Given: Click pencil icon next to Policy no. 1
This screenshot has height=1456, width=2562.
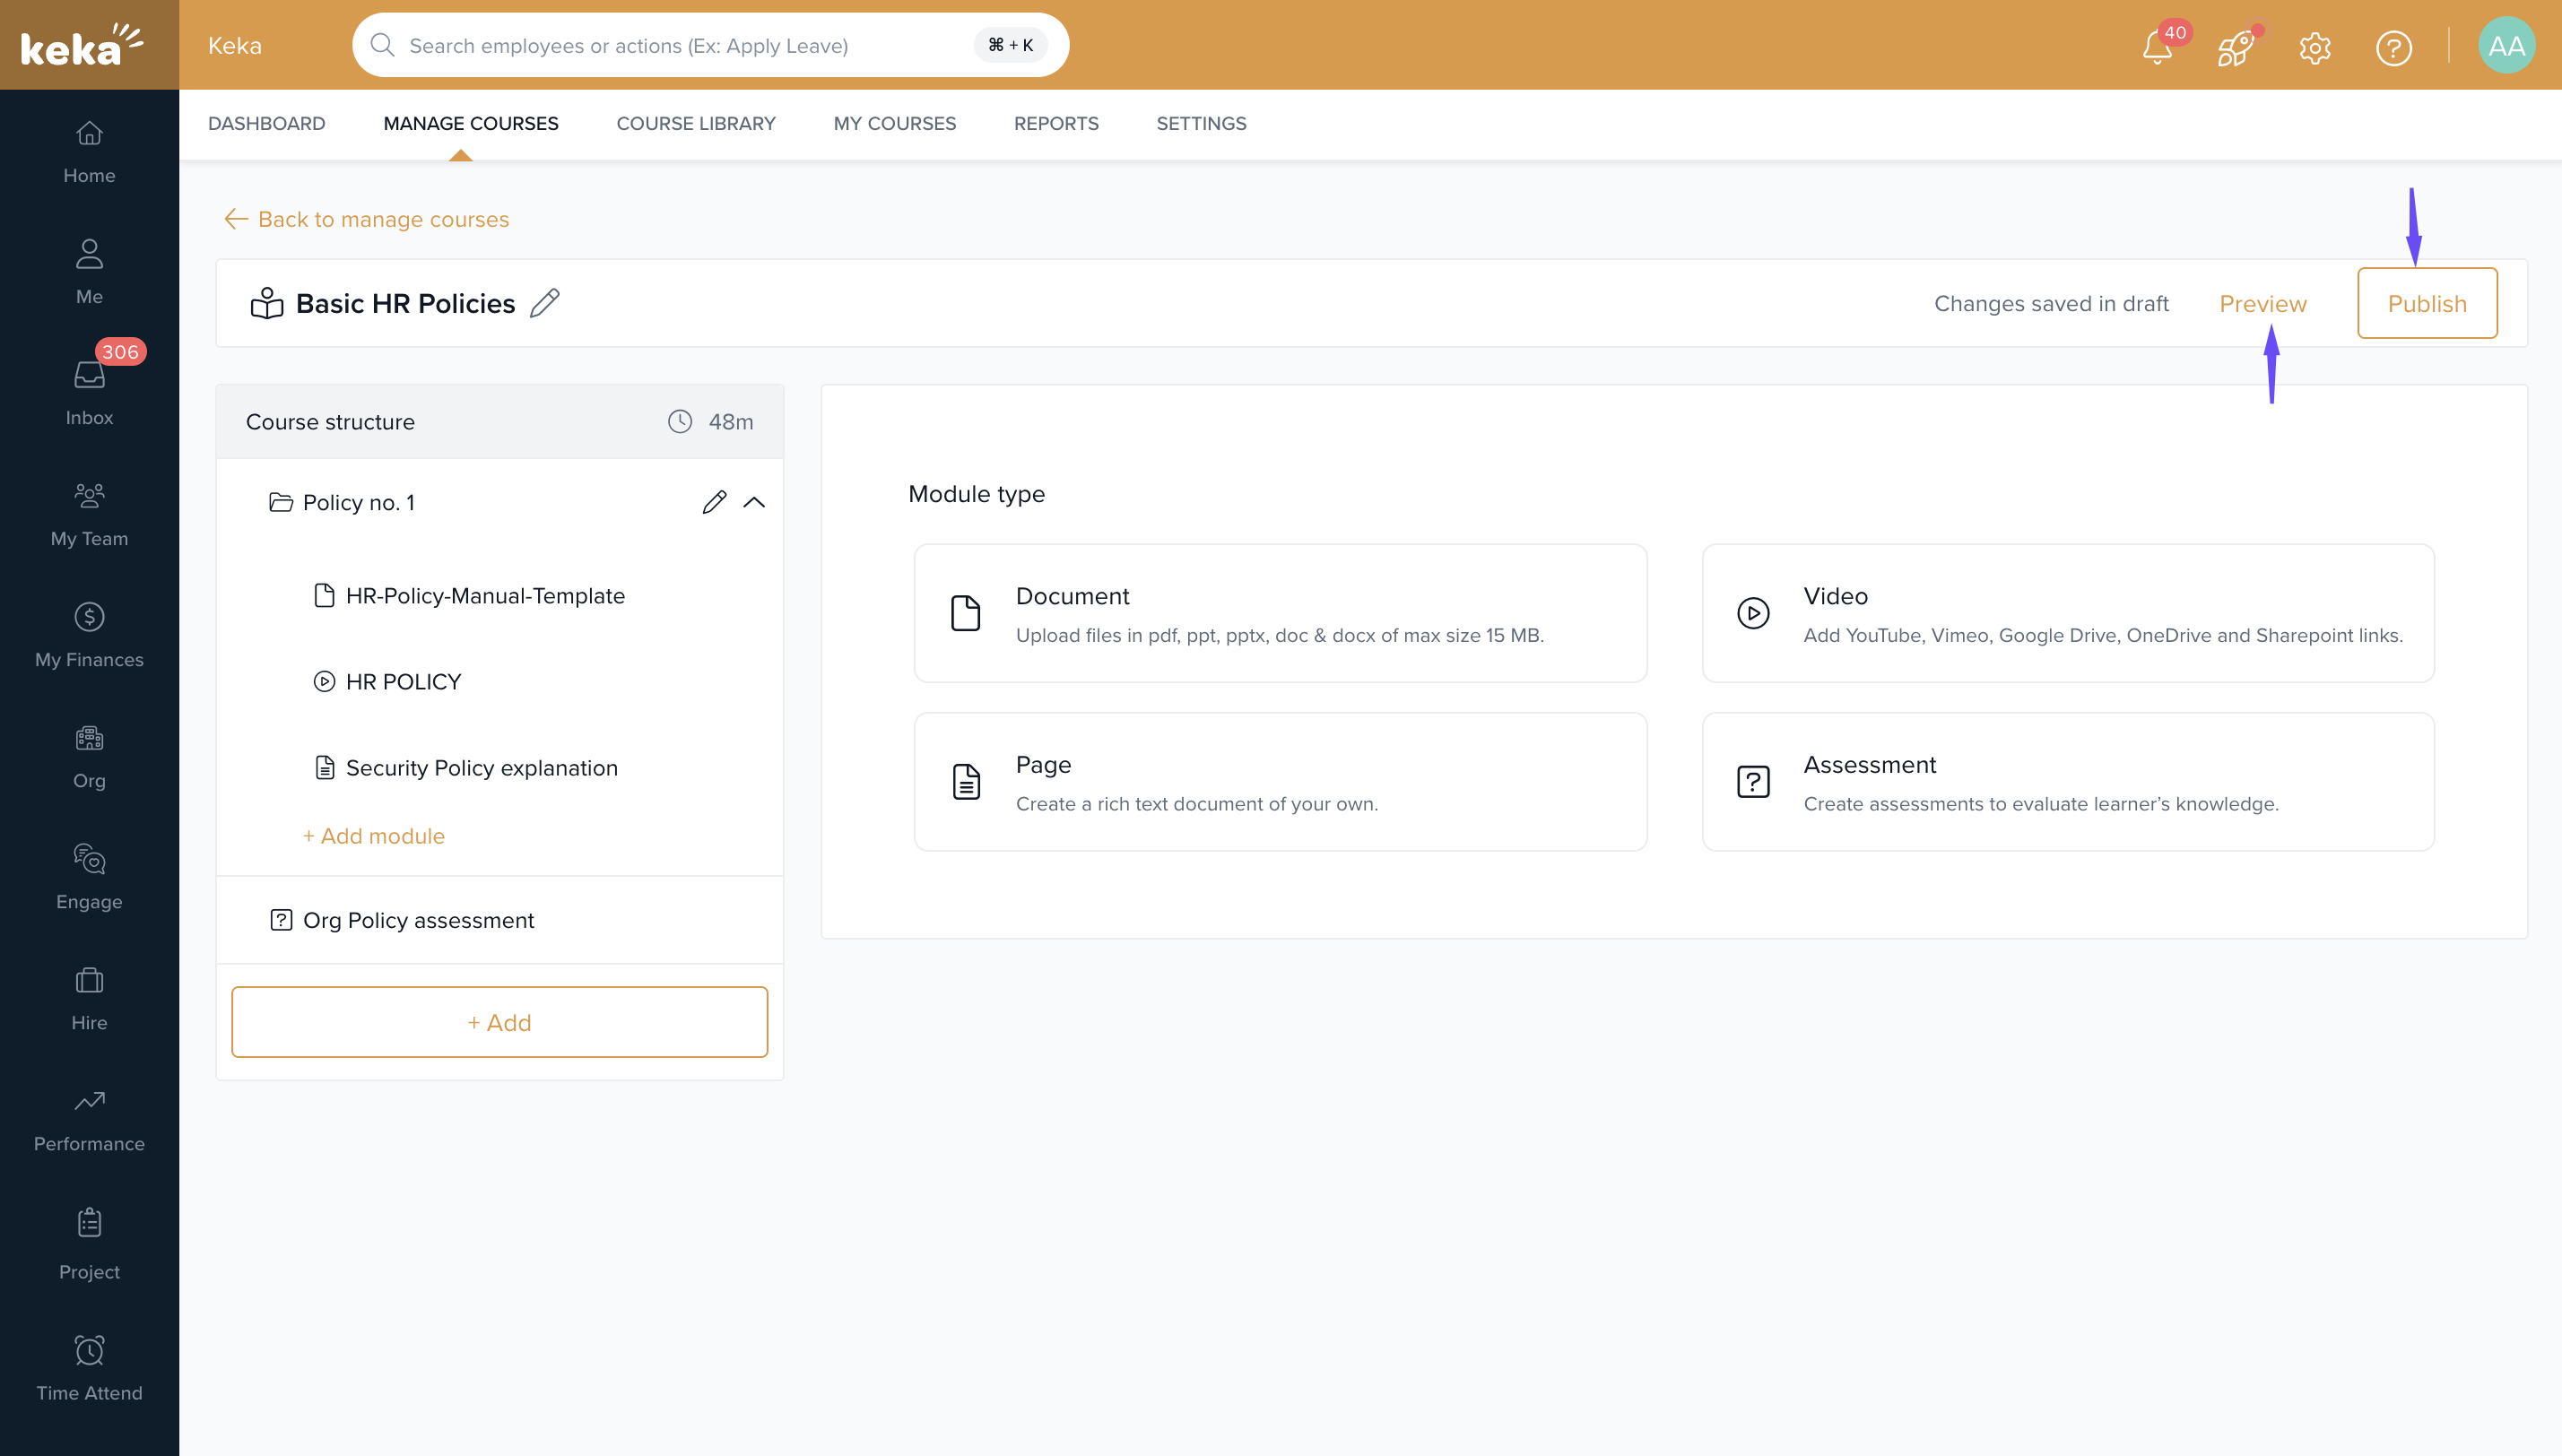Looking at the screenshot, I should 714,502.
